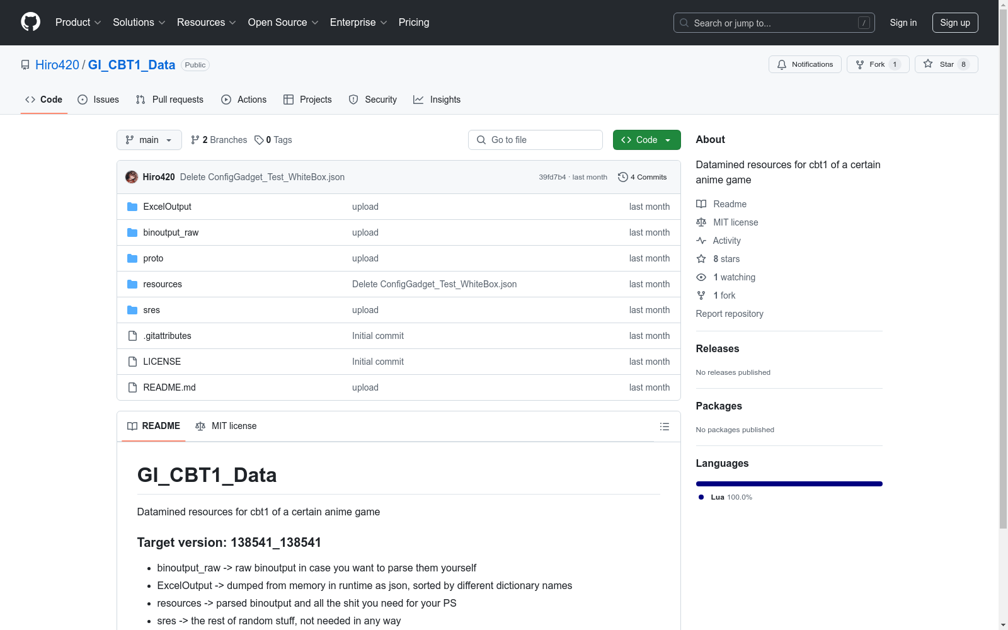Switch to the Insights tab
Screen dimensions: 1008x630
click(437, 100)
